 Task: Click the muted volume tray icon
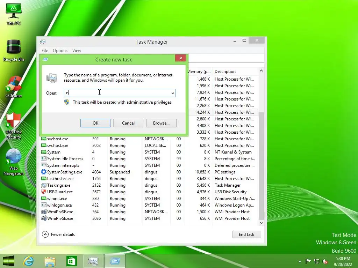[325, 261]
